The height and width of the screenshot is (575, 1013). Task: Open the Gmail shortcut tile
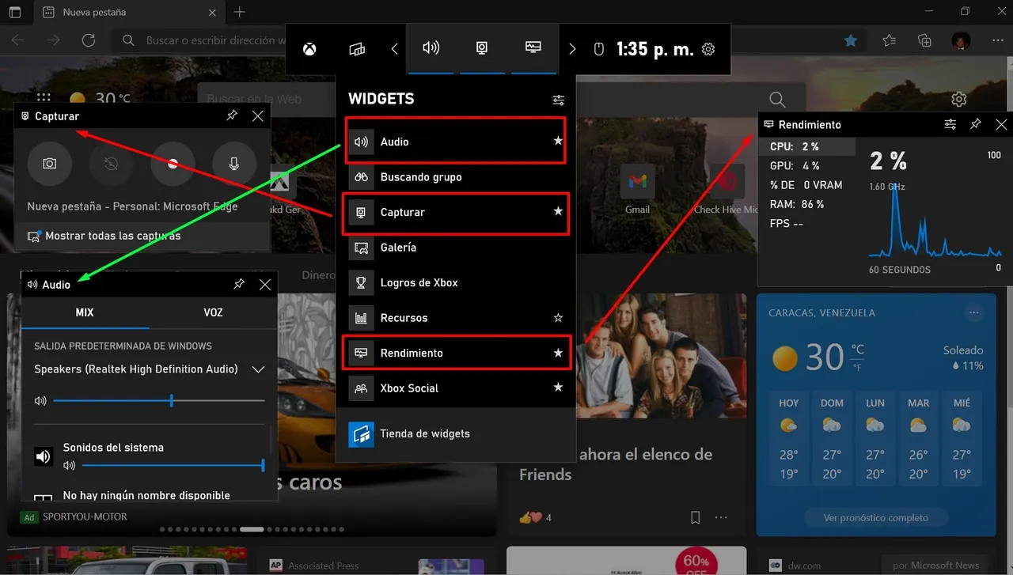tap(637, 190)
